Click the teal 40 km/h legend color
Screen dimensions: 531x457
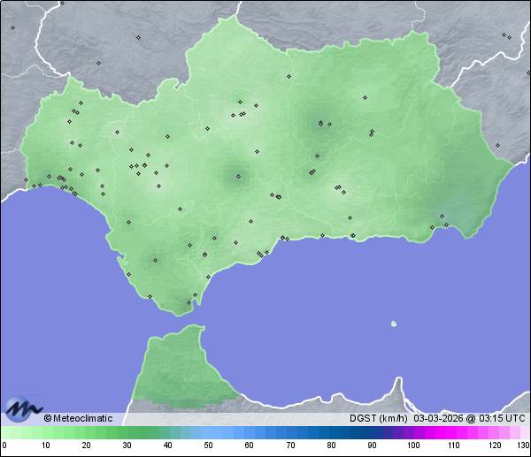(167, 432)
